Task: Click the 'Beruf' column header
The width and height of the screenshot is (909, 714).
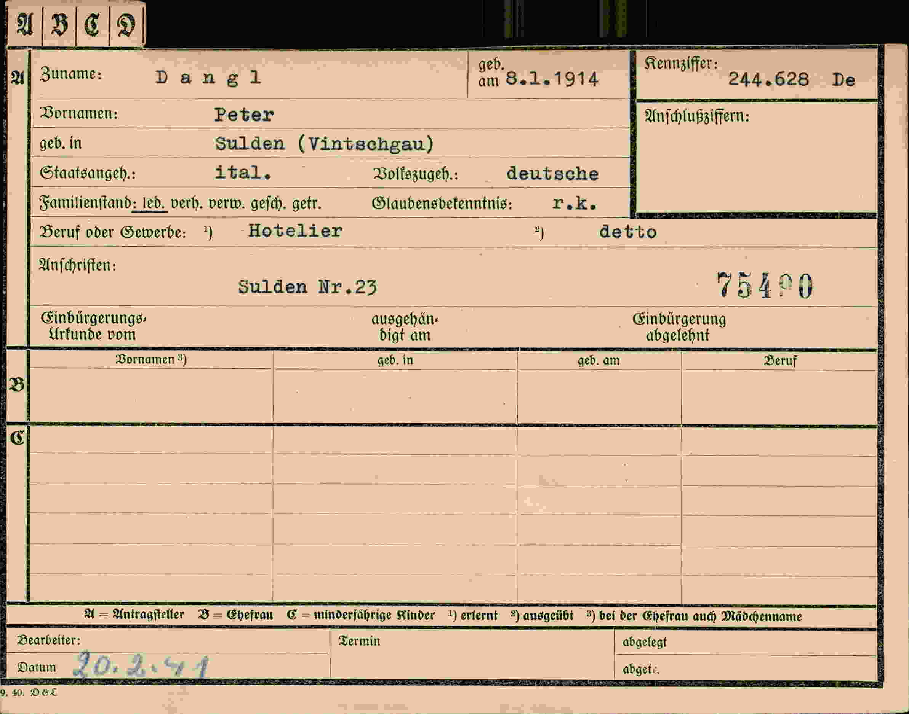Action: click(780, 361)
